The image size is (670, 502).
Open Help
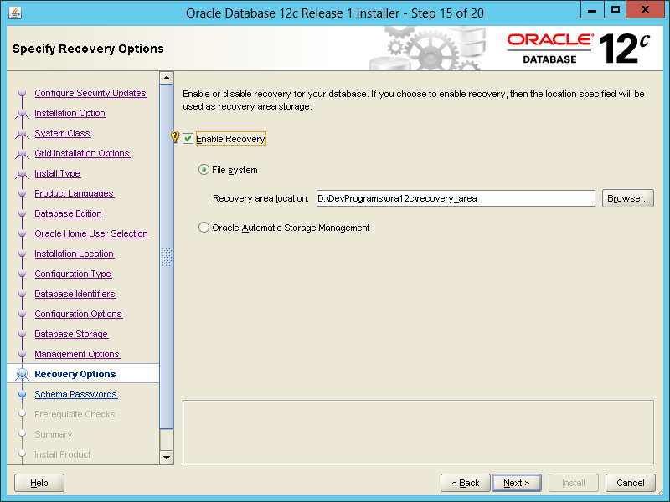[39, 483]
